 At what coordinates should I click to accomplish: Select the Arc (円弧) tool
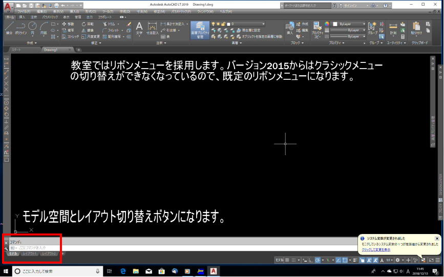tap(44, 28)
